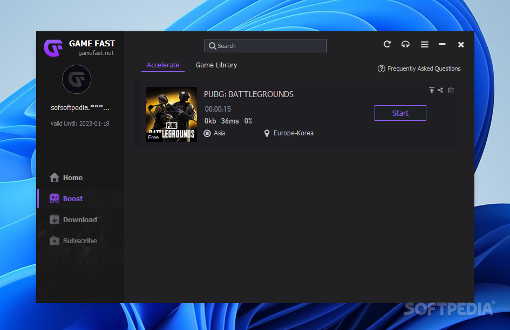Click PUBG: BATTLEGROUNDS title
This screenshot has width=510, height=330.
248,94
